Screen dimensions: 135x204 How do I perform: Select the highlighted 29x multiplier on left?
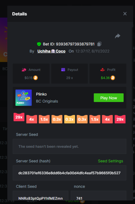tap(19, 117)
